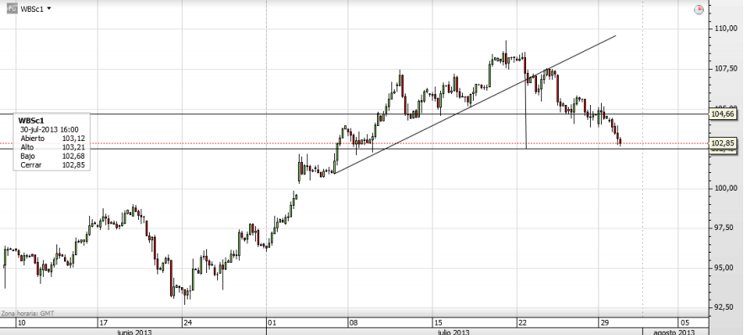Image resolution: width=744 pixels, height=335 pixels.
Task: Click the date label 01 on the time axis
Action: pos(272,322)
